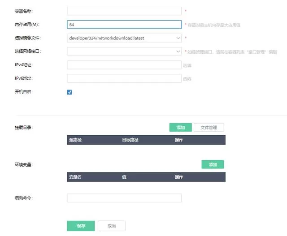Open 文件管理
The height and width of the screenshot is (236, 287).
point(209,128)
